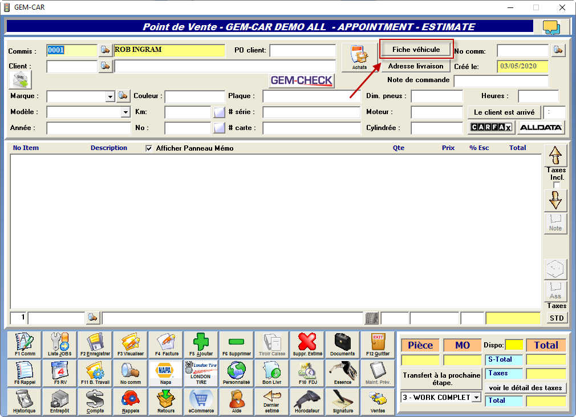576x417 pixels.
Task: Click the Personnalisé globe icon
Action: pos(237,373)
